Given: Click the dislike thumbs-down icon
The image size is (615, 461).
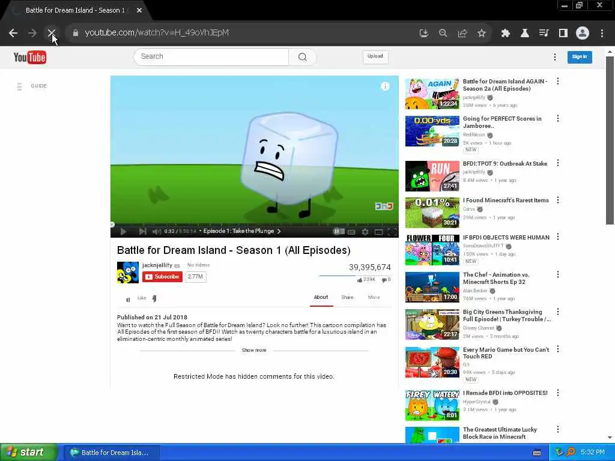Looking at the screenshot, I should tap(154, 299).
